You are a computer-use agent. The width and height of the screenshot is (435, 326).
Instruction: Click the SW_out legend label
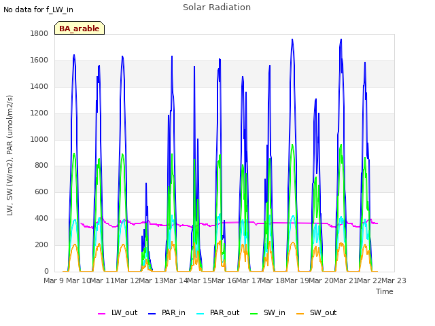coord(324,312)
